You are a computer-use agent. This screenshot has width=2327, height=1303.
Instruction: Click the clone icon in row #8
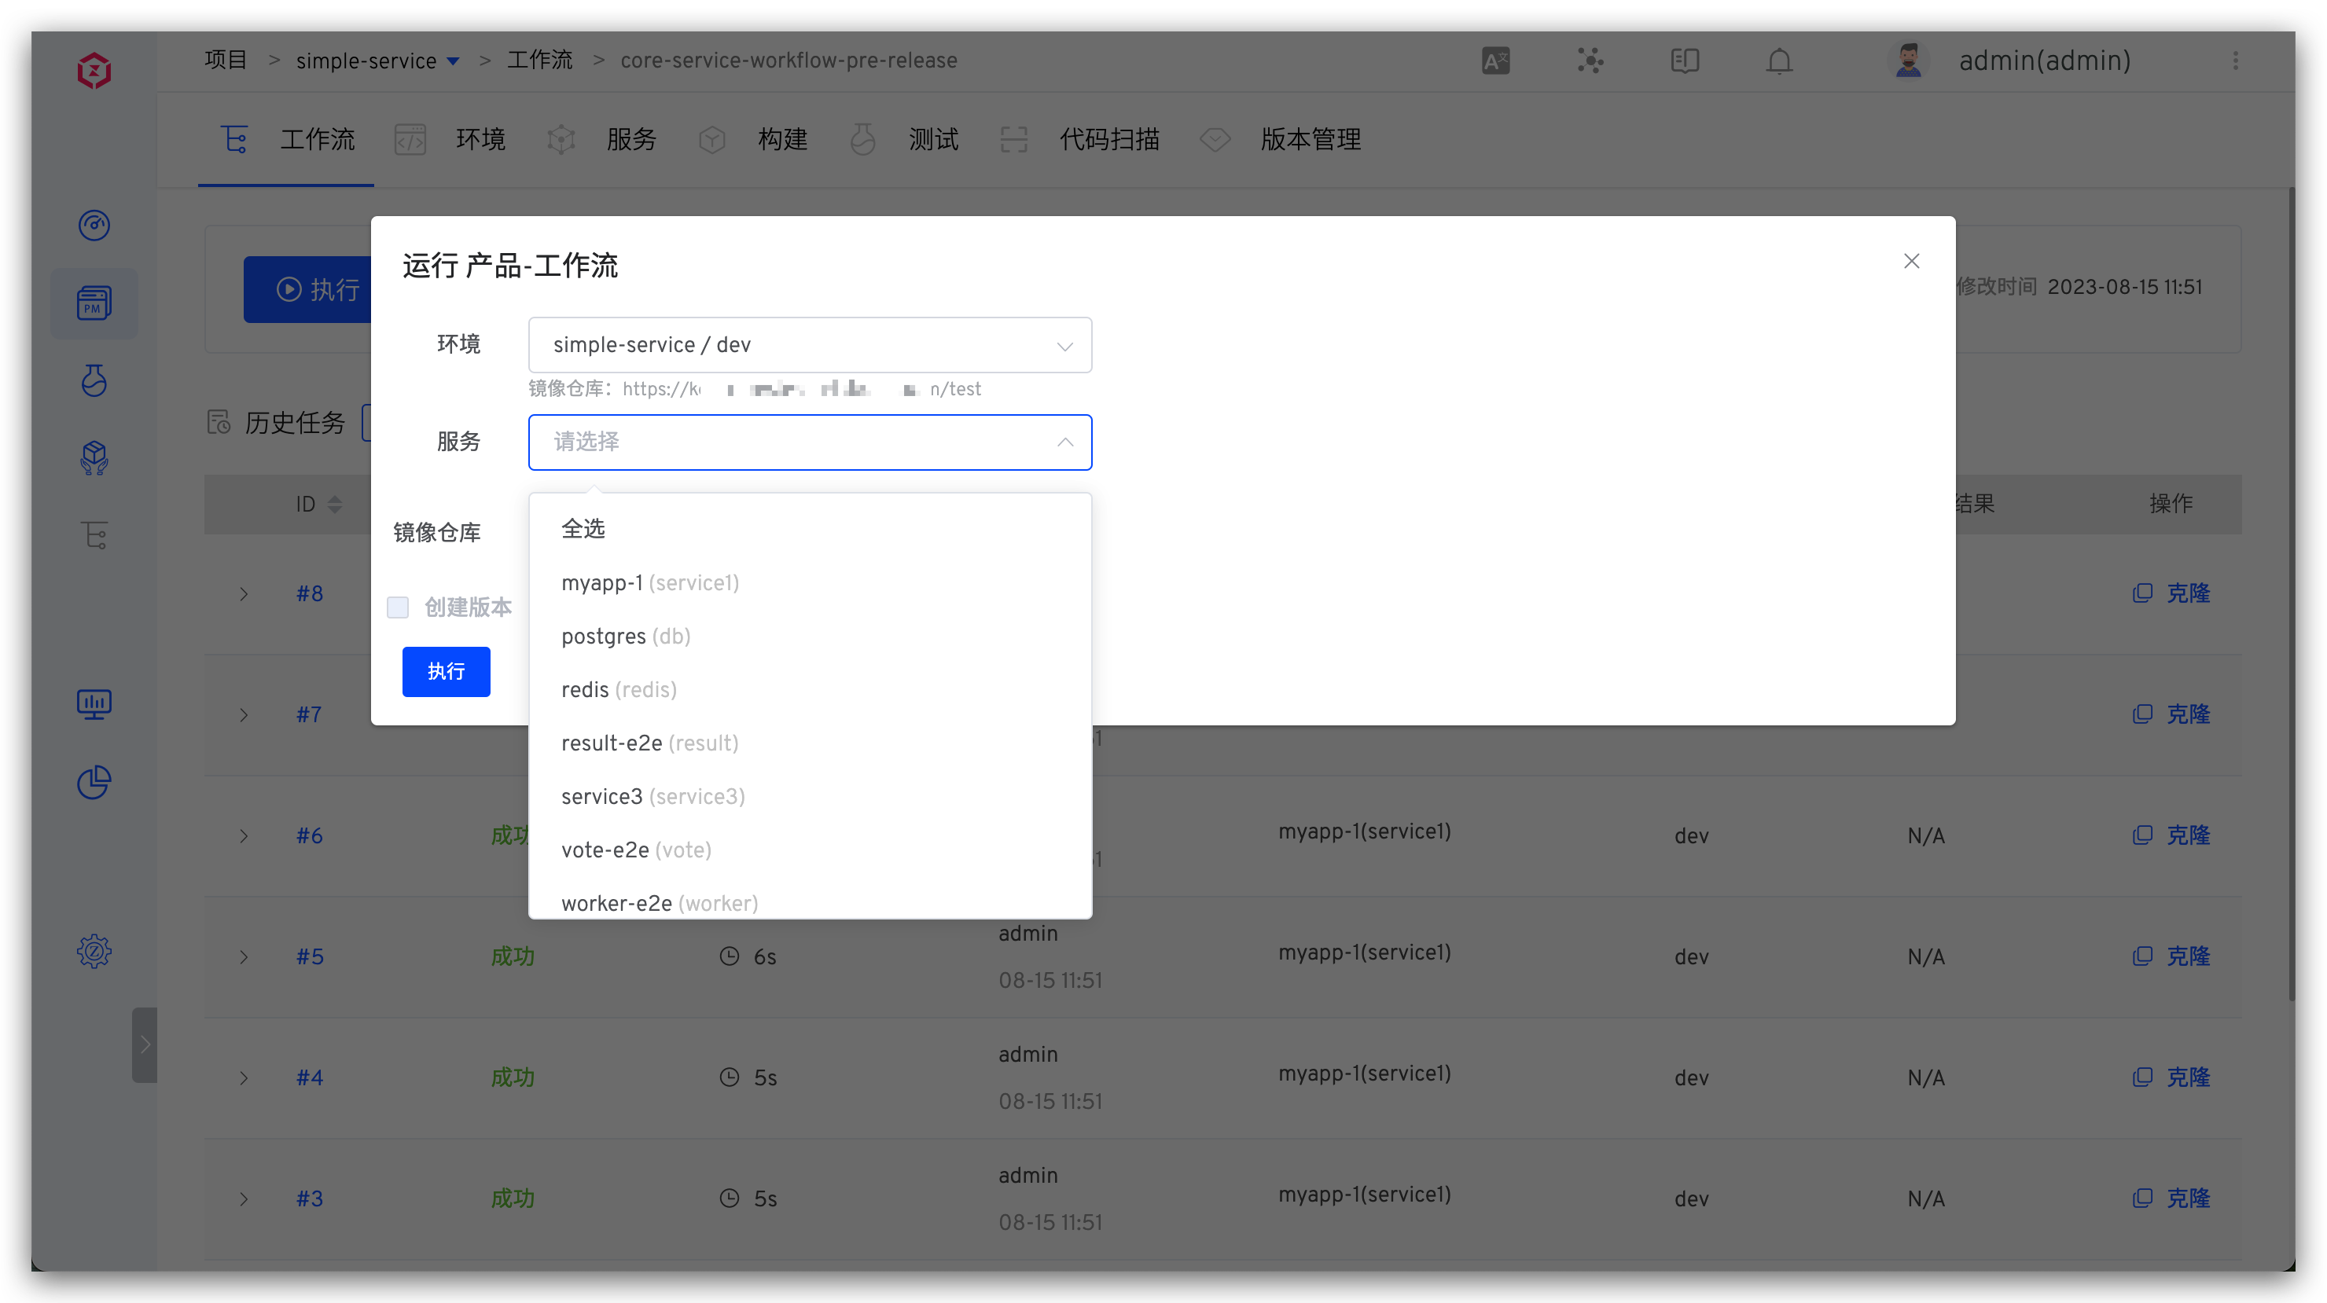click(x=2141, y=593)
